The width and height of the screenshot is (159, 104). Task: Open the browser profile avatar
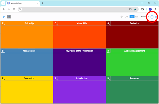pos(150,9)
